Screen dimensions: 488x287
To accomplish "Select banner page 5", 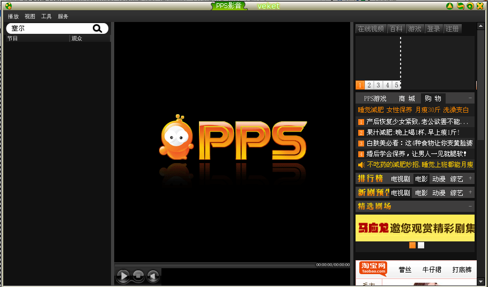I will (x=396, y=85).
